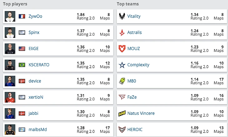Click the Complexity star logo icon
Image resolution: width=228 pixels, height=137 pixels.
[x=122, y=65]
